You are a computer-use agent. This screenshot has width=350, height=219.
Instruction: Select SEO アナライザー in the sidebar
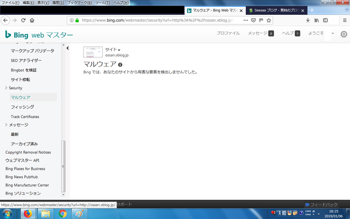26,61
